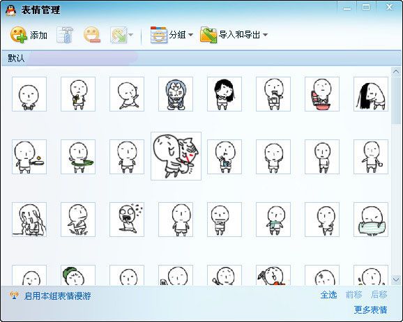
Task: Click the 前移 move forward link
Action: point(353,295)
